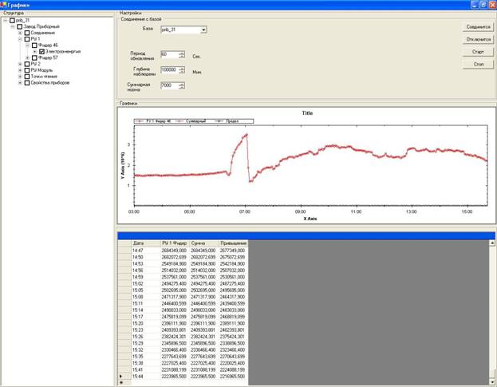Click the РУ 1 Фидер 46 legend entry
The height and width of the screenshot is (387, 497).
153,121
